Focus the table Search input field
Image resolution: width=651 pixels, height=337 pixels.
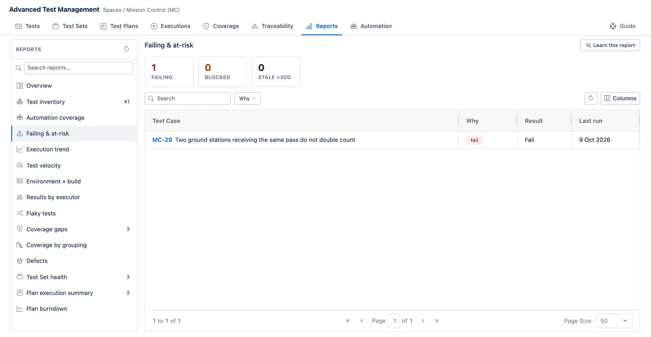coord(188,98)
